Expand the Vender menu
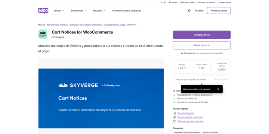 click(59, 10)
